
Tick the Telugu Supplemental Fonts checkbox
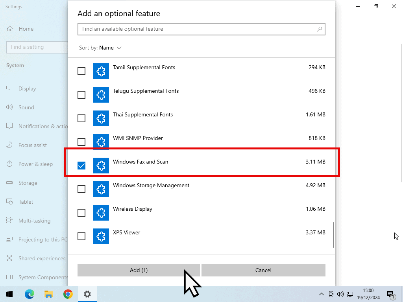click(81, 95)
